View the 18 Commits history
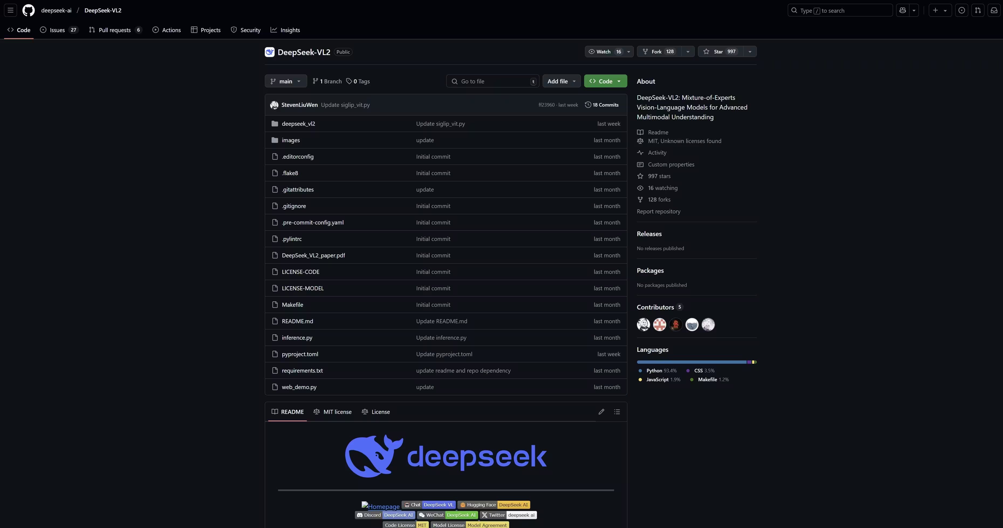Screen dimensions: 1003x528 [x=602, y=105]
